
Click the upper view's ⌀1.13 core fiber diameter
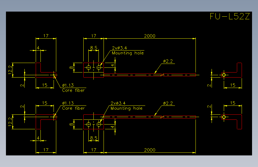point(68,85)
